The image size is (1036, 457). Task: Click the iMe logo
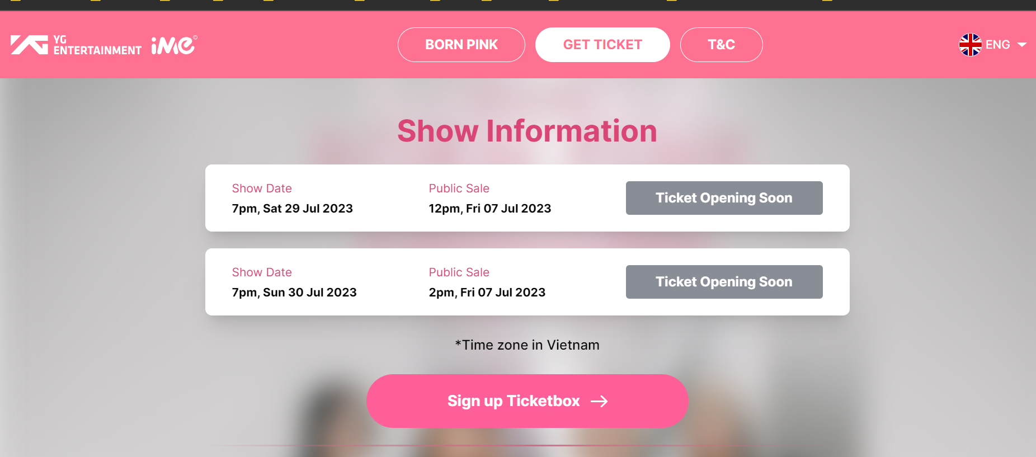click(174, 45)
